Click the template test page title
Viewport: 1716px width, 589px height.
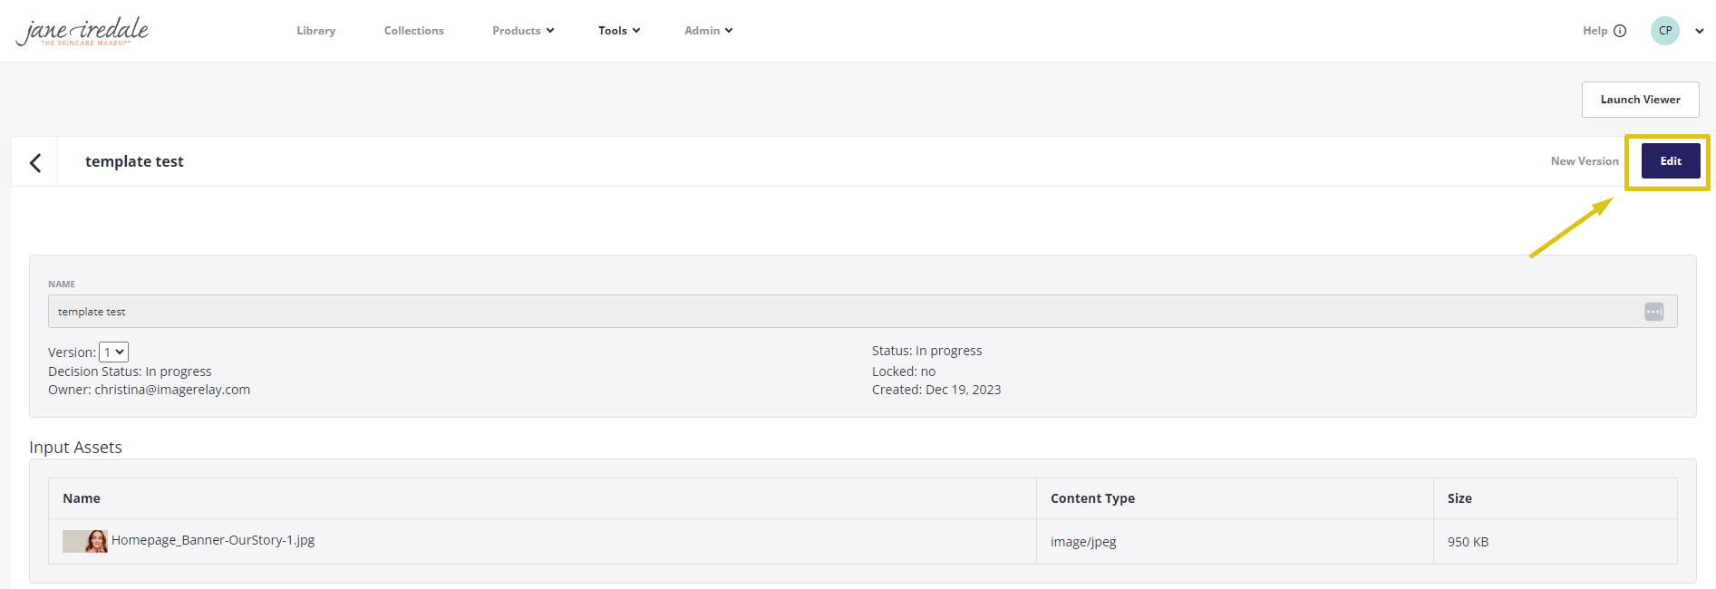134,161
